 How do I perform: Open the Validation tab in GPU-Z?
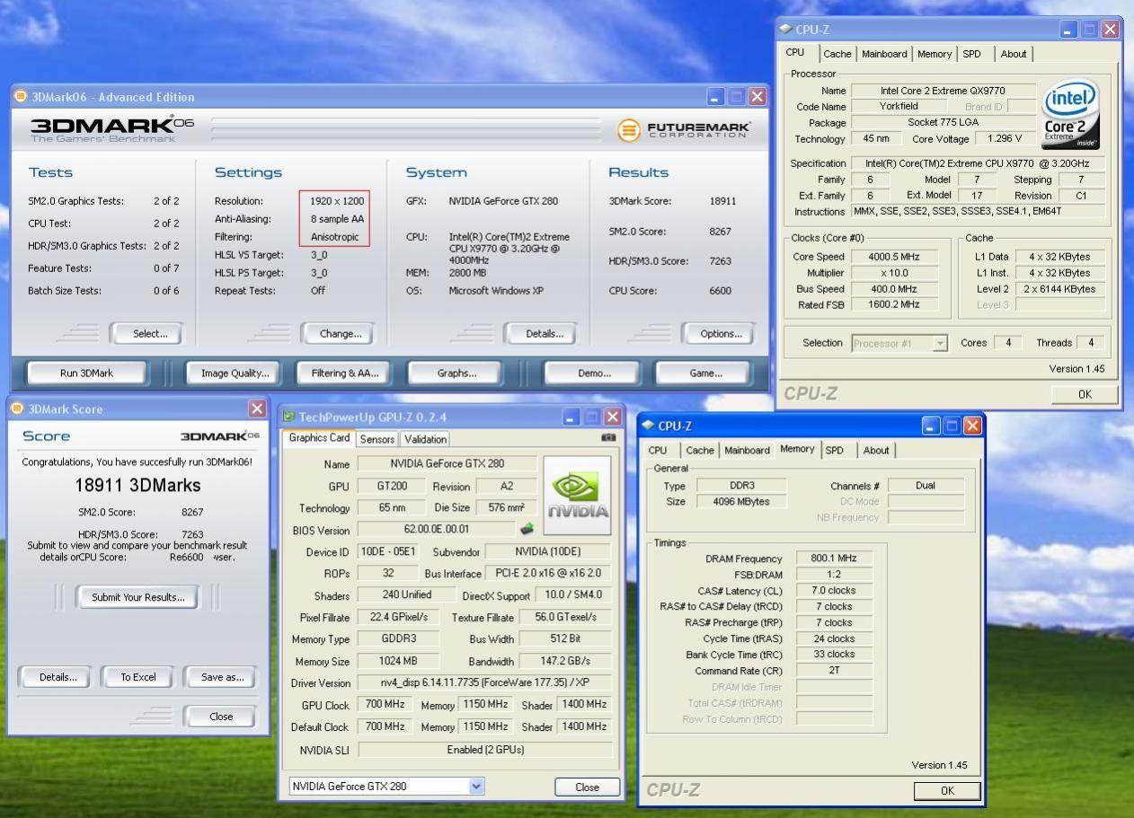(x=425, y=439)
